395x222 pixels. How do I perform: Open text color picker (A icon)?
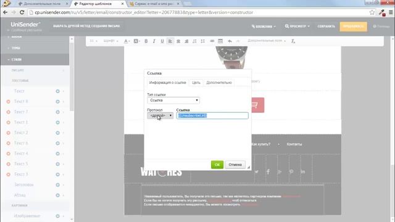click(127, 41)
